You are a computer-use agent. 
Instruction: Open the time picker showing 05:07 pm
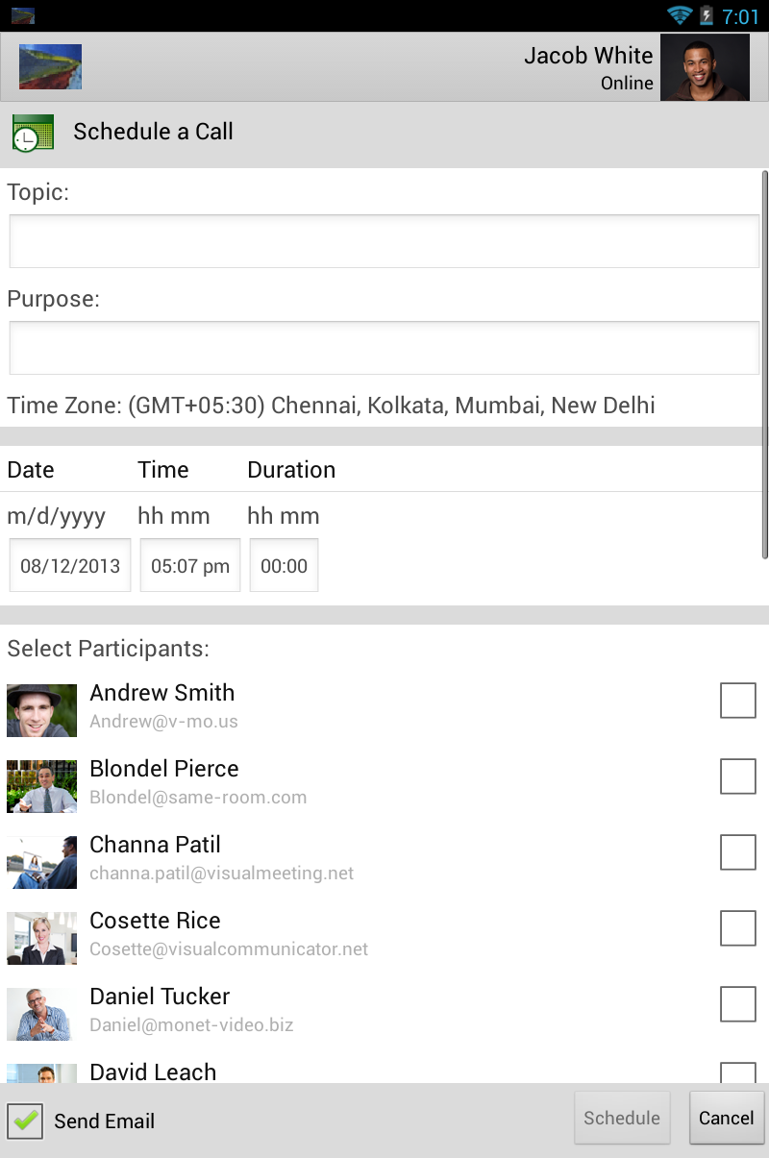[x=190, y=565]
